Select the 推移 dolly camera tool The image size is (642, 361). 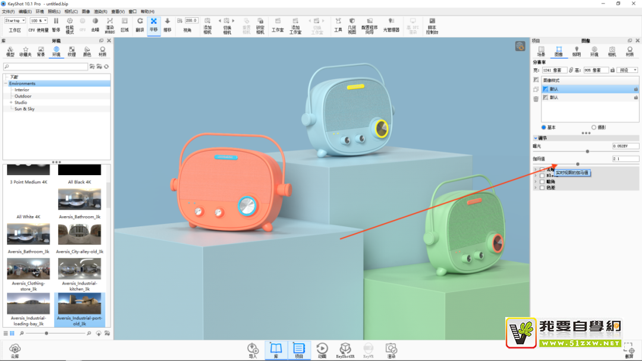(x=168, y=25)
